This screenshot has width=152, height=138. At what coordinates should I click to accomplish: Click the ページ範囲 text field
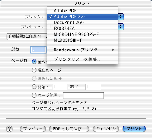[83, 95]
